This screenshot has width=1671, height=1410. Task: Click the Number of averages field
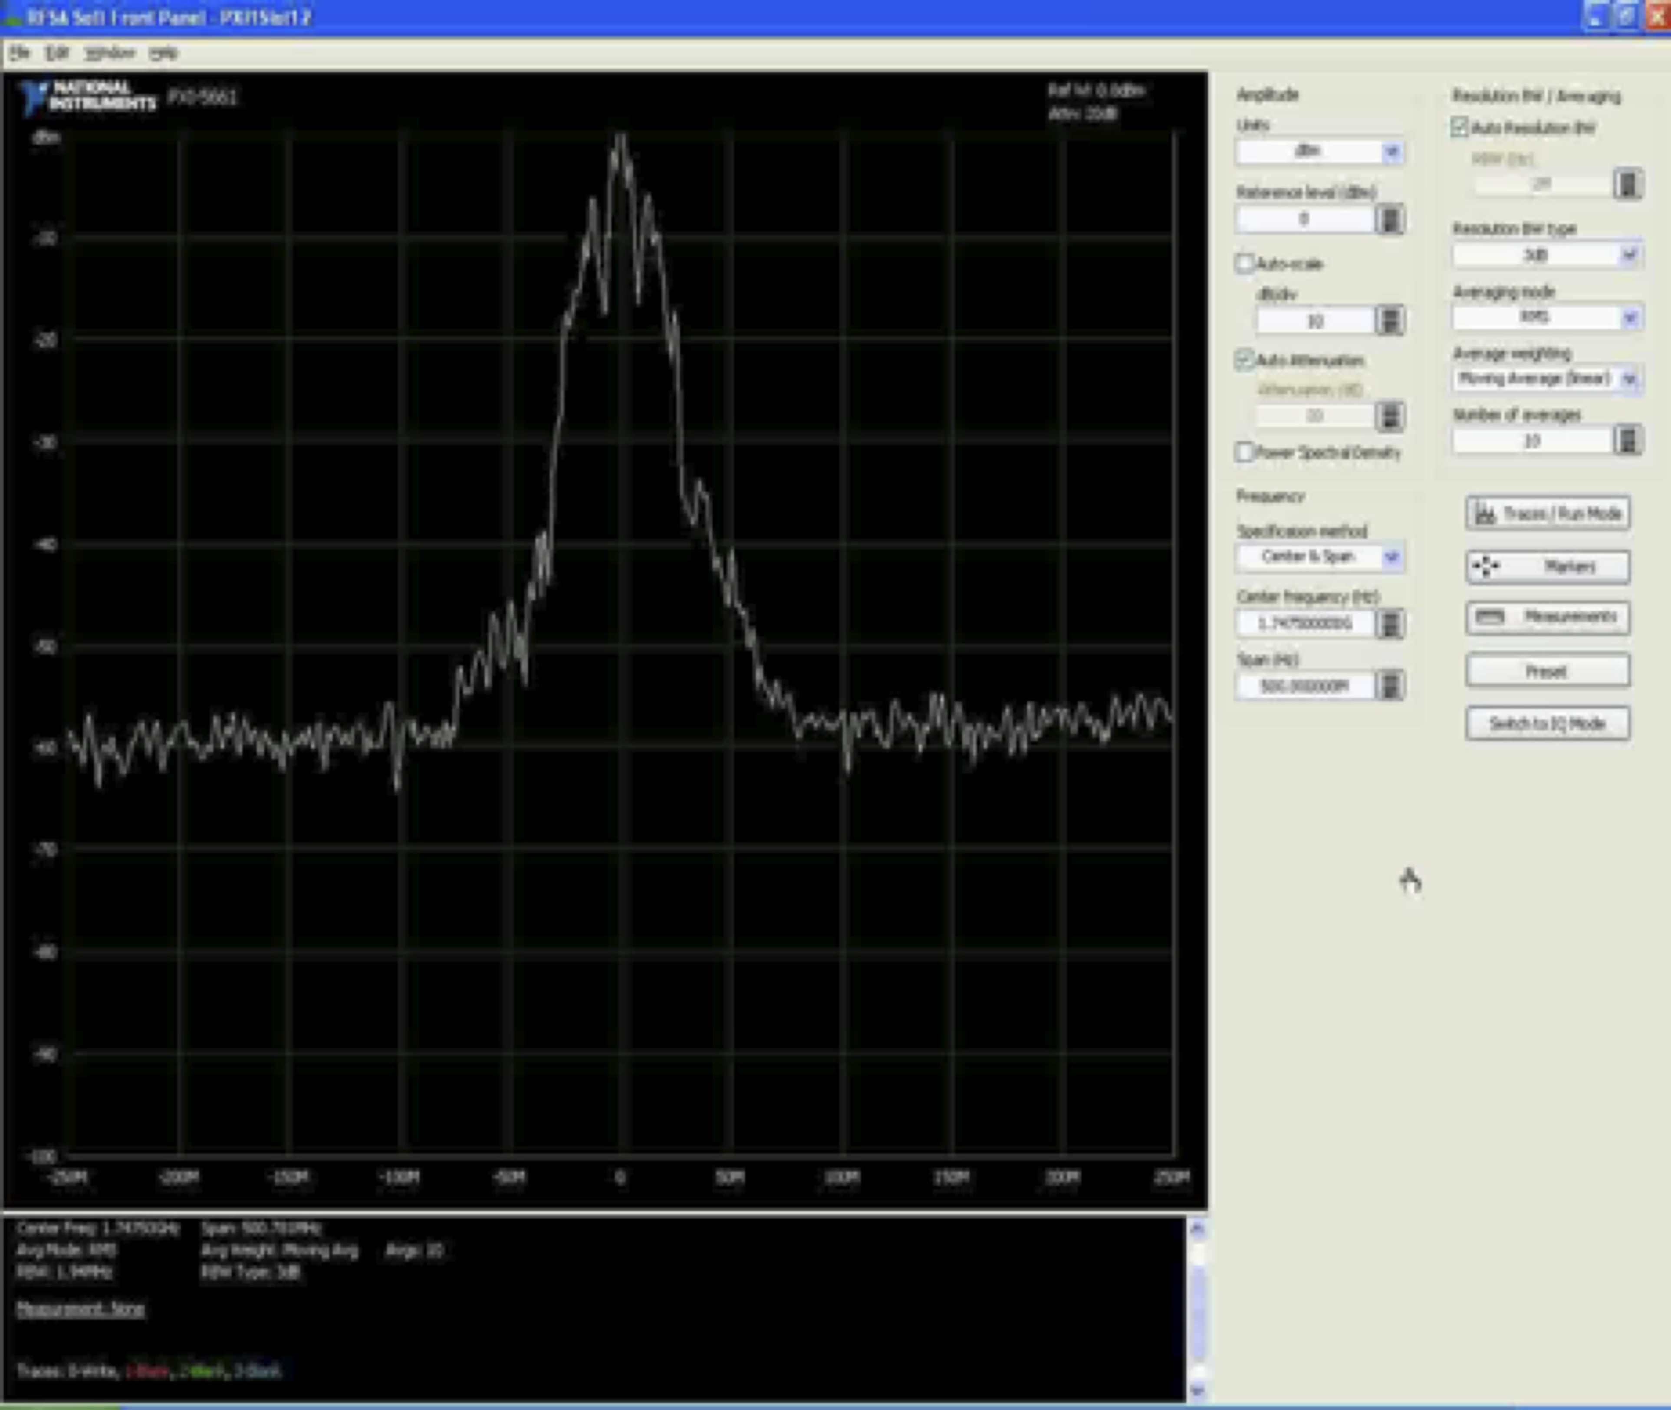(1532, 440)
